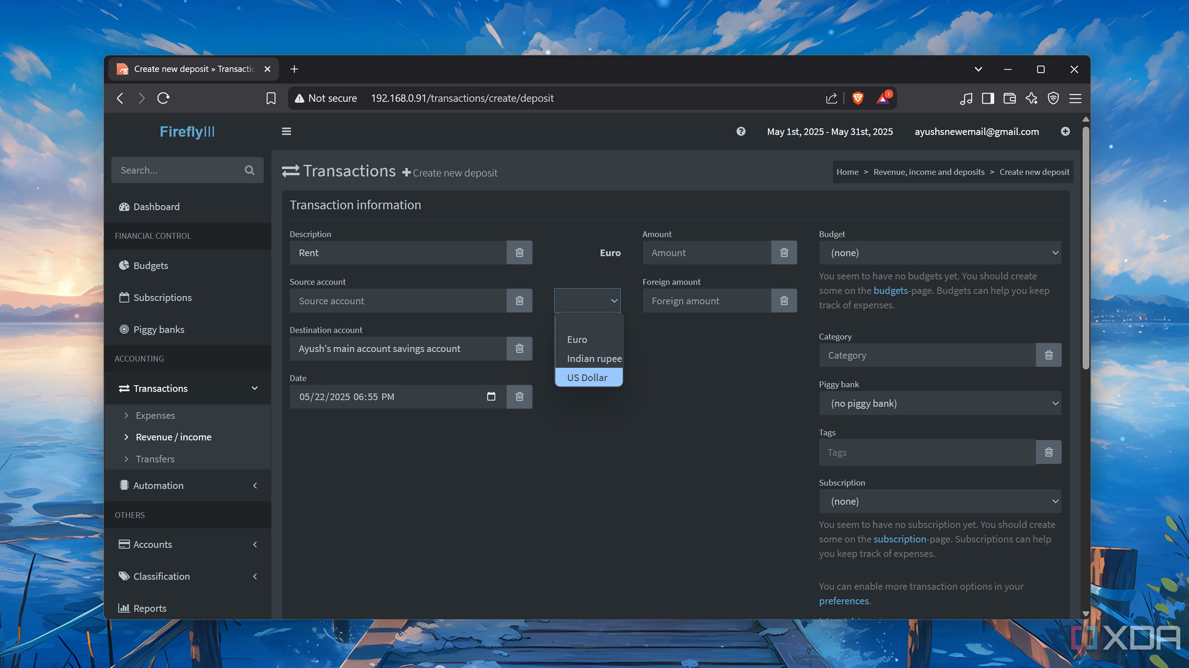Open the Piggy bank dropdown
The height and width of the screenshot is (668, 1189).
(940, 403)
